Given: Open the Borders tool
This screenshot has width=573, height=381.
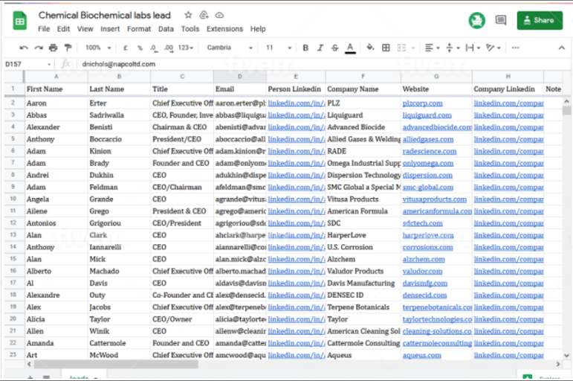Looking at the screenshot, I should click(x=386, y=48).
